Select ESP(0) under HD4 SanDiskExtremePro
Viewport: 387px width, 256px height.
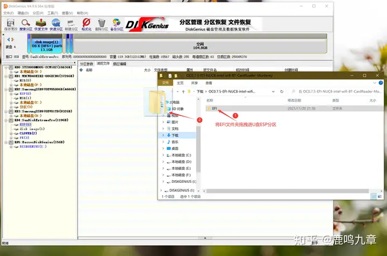(25, 124)
